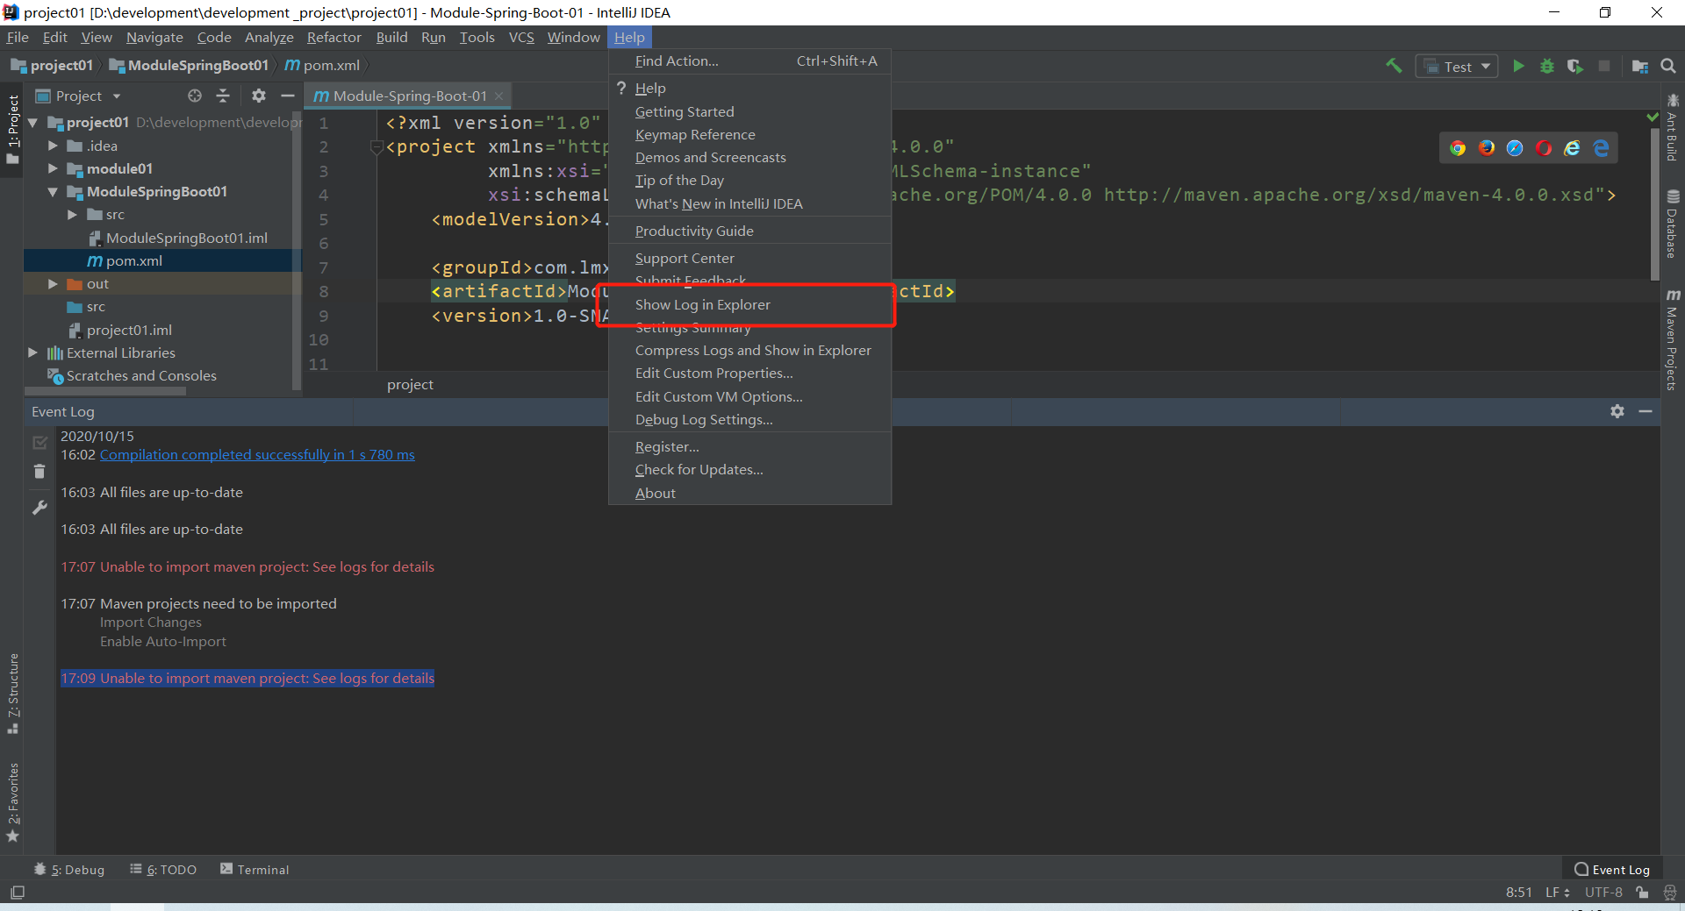
Task: Collapse the project01 root tree node
Action: click(x=33, y=123)
